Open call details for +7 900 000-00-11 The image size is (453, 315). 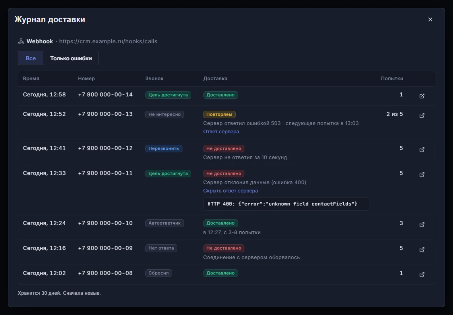pos(422,175)
